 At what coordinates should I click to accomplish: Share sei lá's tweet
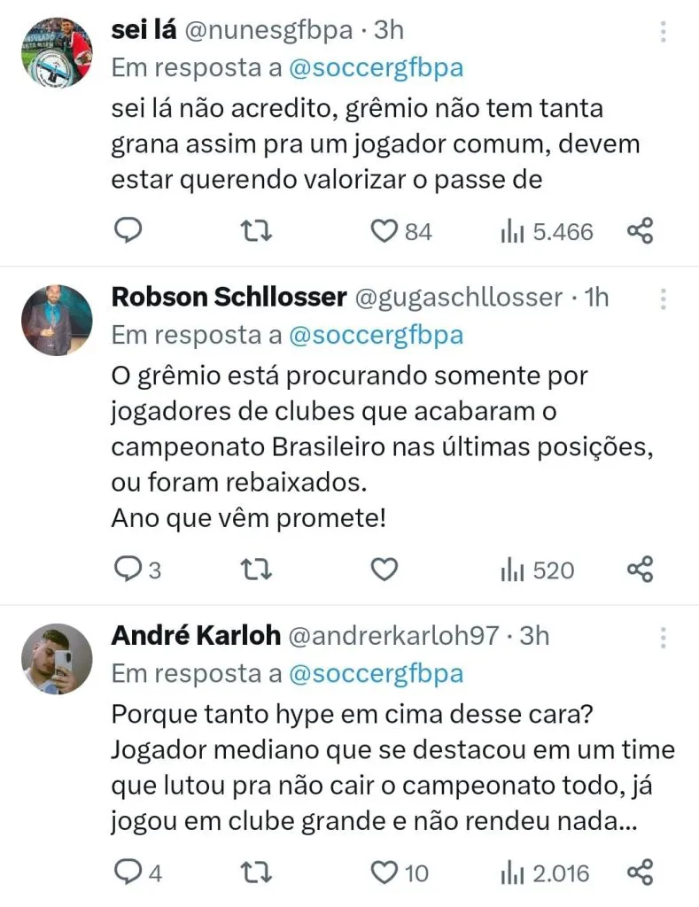(x=640, y=231)
